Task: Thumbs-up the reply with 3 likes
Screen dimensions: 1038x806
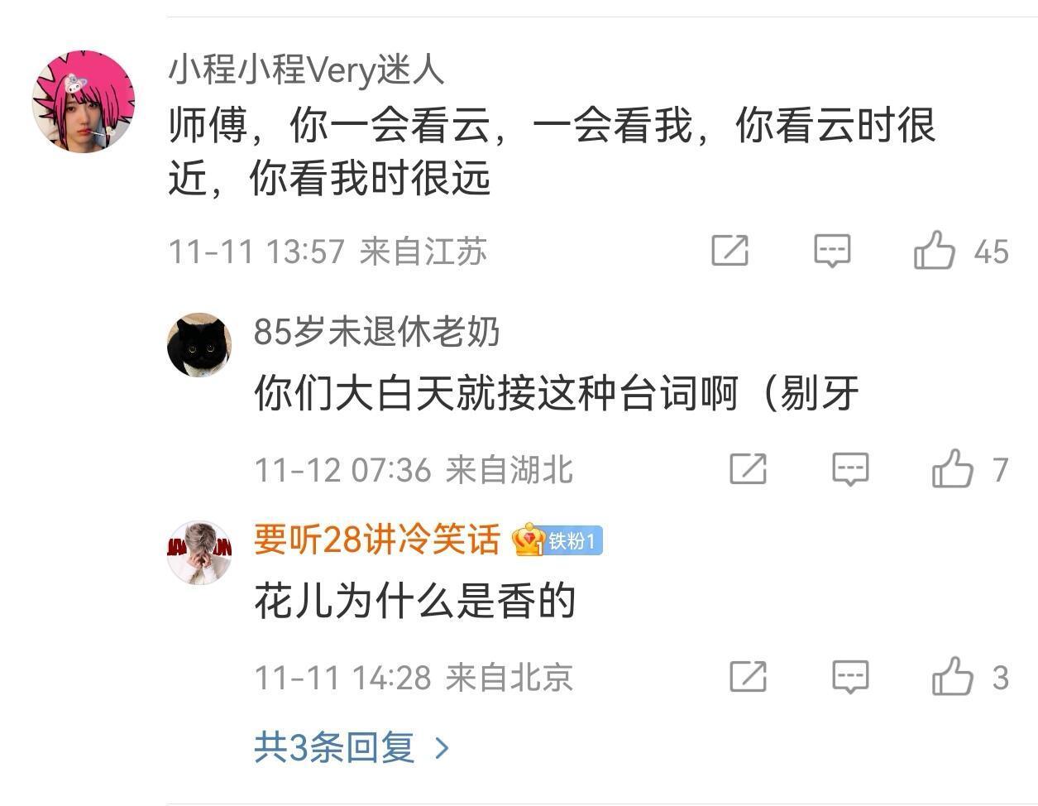Action: pos(953,676)
